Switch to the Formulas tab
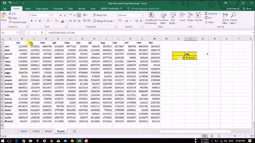This screenshot has width=255, height=143. (x=58, y=9)
